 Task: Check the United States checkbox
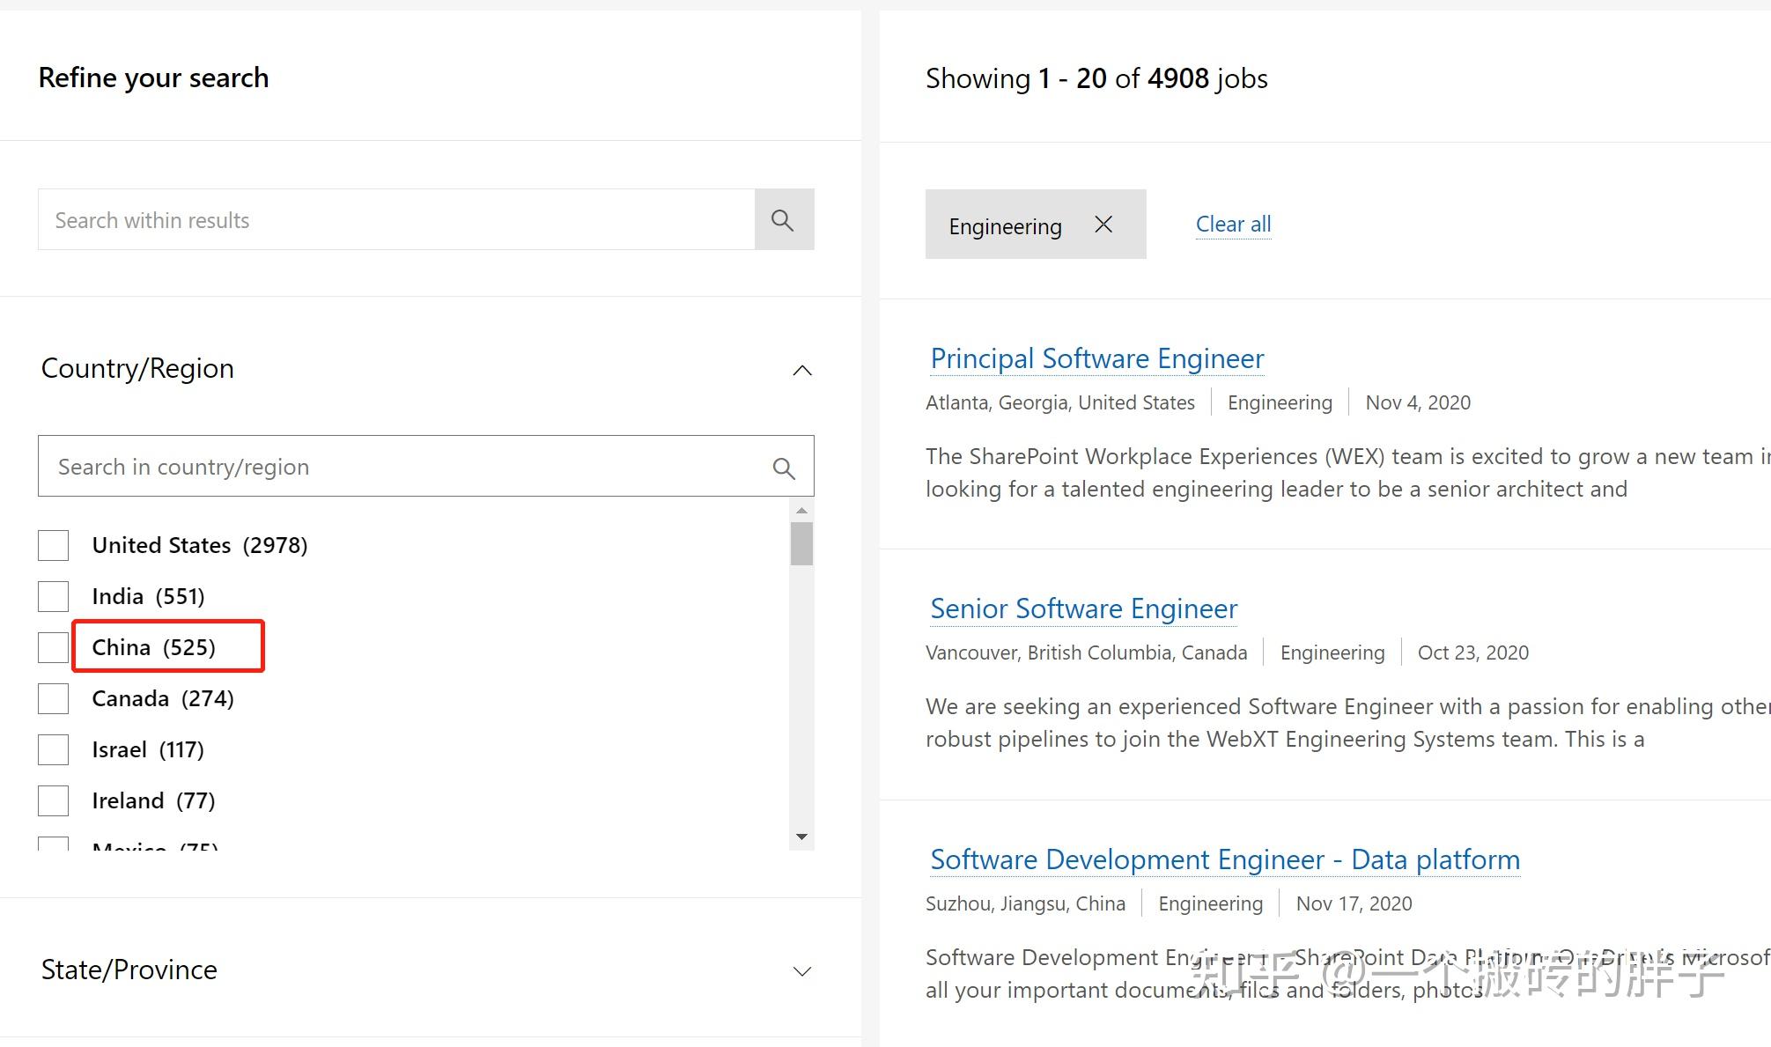point(54,546)
